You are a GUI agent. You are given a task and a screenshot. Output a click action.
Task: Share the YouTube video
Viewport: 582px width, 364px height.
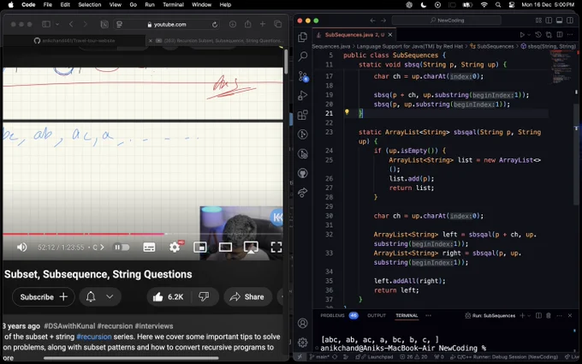point(247,297)
